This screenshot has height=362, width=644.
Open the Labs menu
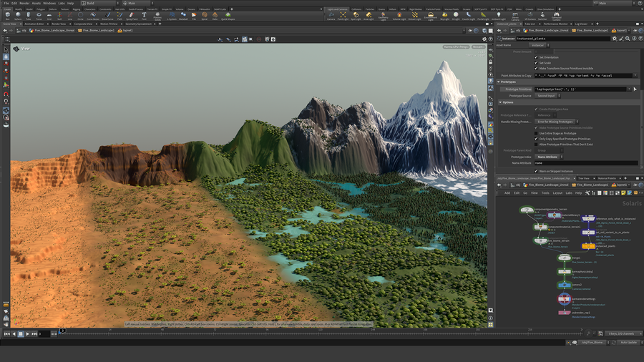pos(62,3)
